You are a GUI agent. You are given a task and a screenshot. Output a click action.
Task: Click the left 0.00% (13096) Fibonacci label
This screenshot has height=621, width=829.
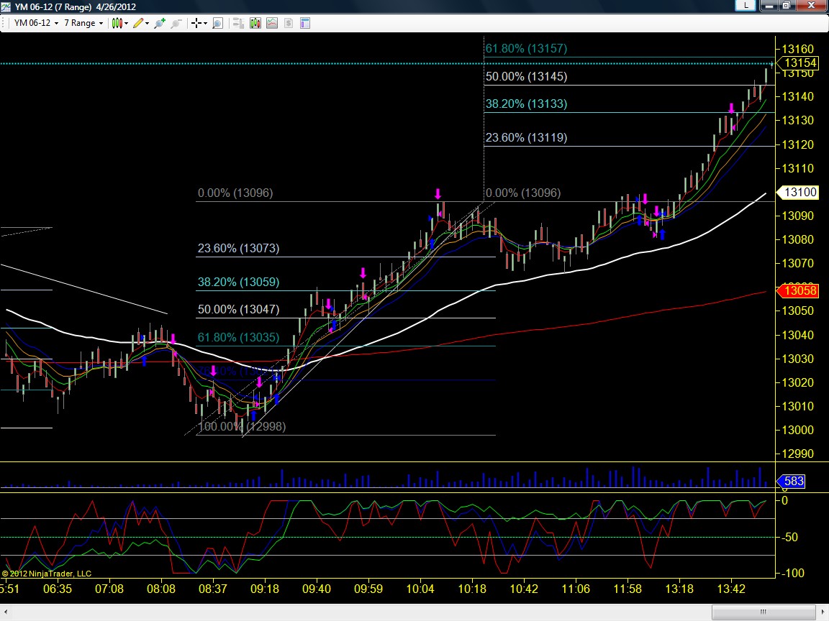(x=235, y=193)
